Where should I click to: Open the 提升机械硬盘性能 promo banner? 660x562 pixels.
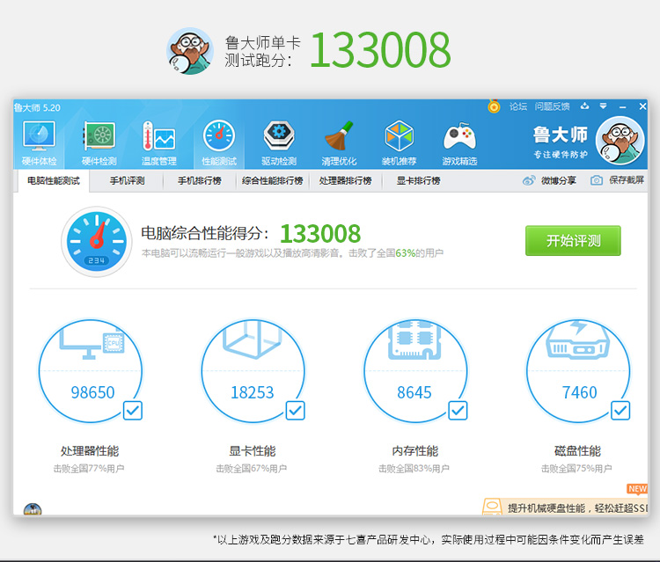click(565, 507)
